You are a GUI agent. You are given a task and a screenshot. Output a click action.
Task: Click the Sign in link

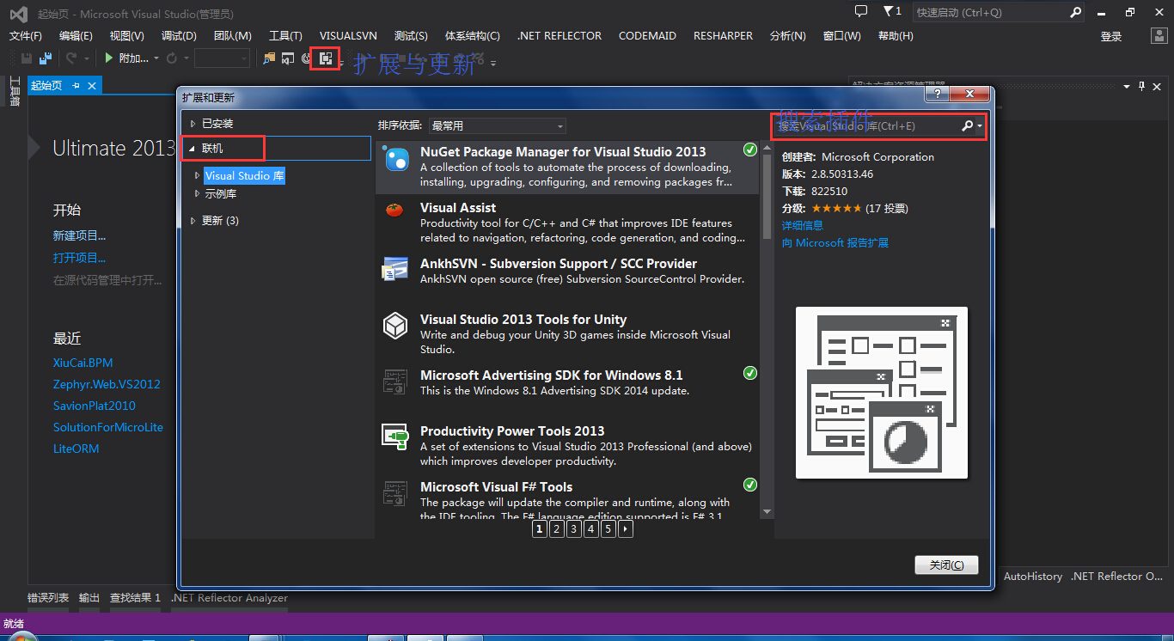coord(1111,37)
